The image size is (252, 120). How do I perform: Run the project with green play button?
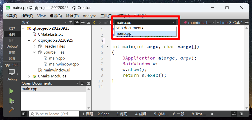(x=11, y=91)
